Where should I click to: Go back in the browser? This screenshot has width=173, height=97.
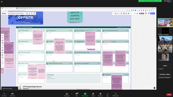pyautogui.click(x=2, y=10)
